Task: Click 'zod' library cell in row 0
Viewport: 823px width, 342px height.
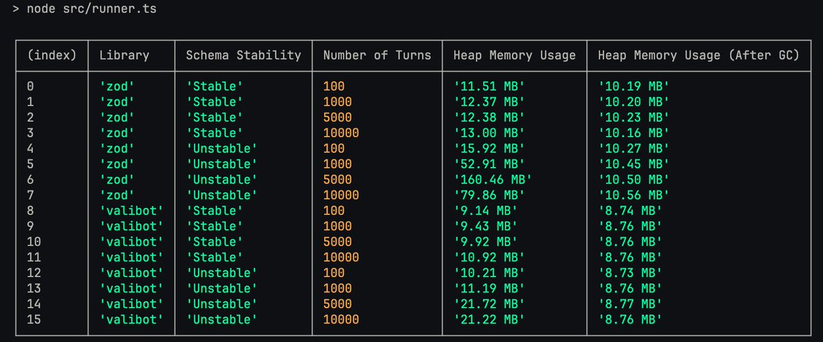Action: click(117, 86)
